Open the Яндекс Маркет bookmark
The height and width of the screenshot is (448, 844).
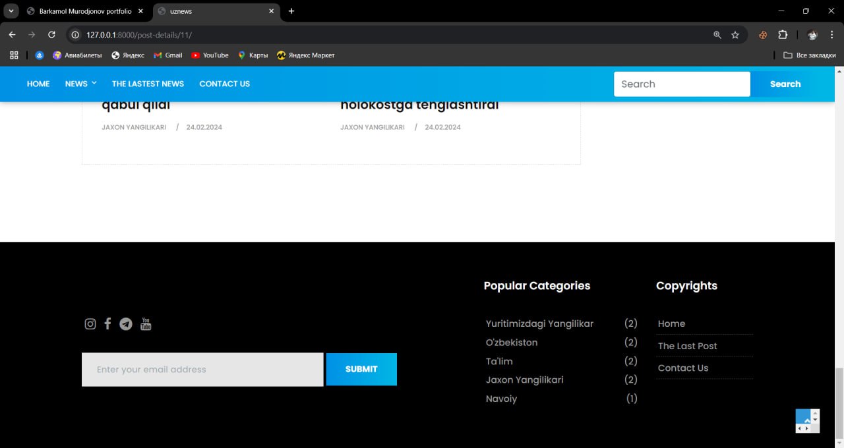pyautogui.click(x=306, y=55)
